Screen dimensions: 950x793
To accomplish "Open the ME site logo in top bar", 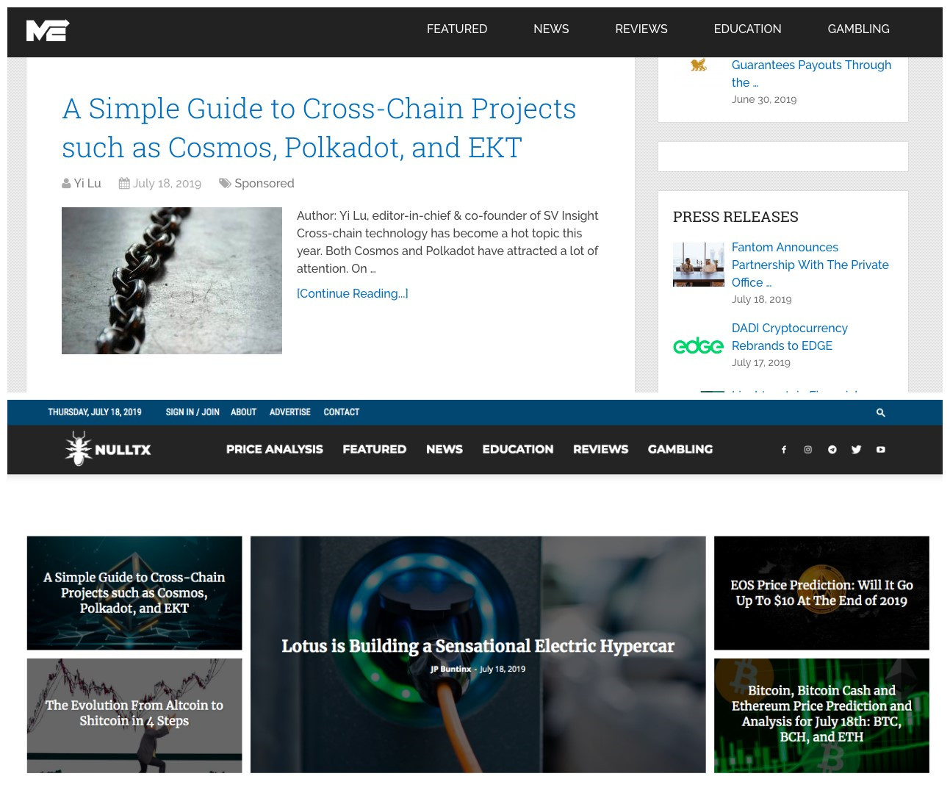I will pos(48,30).
